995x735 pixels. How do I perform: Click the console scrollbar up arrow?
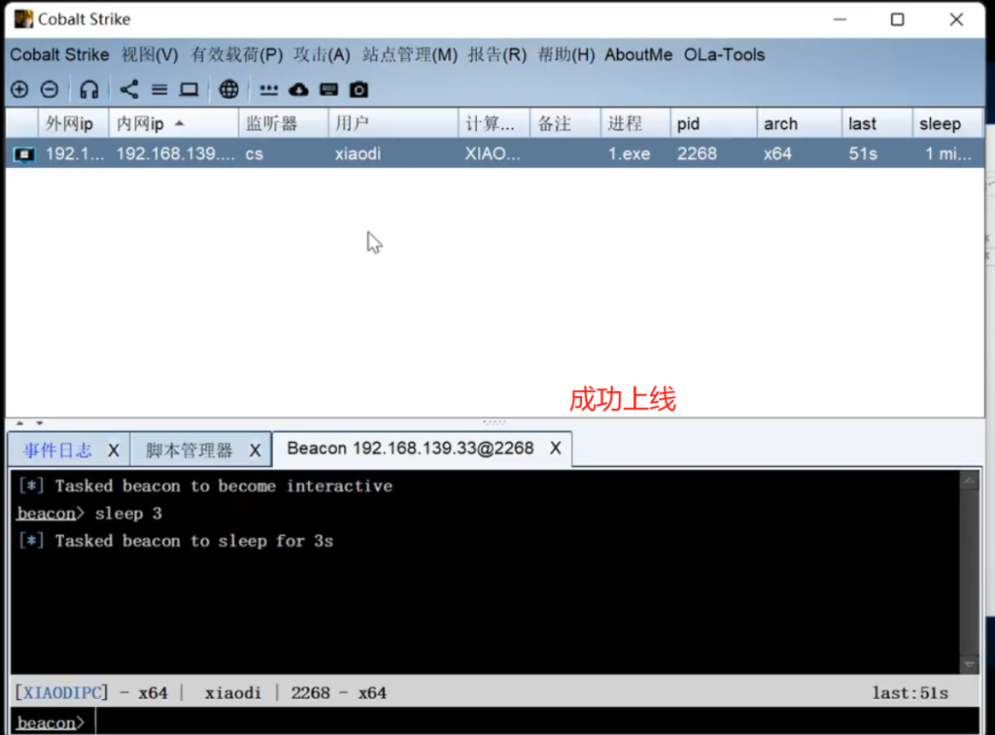pos(969,481)
